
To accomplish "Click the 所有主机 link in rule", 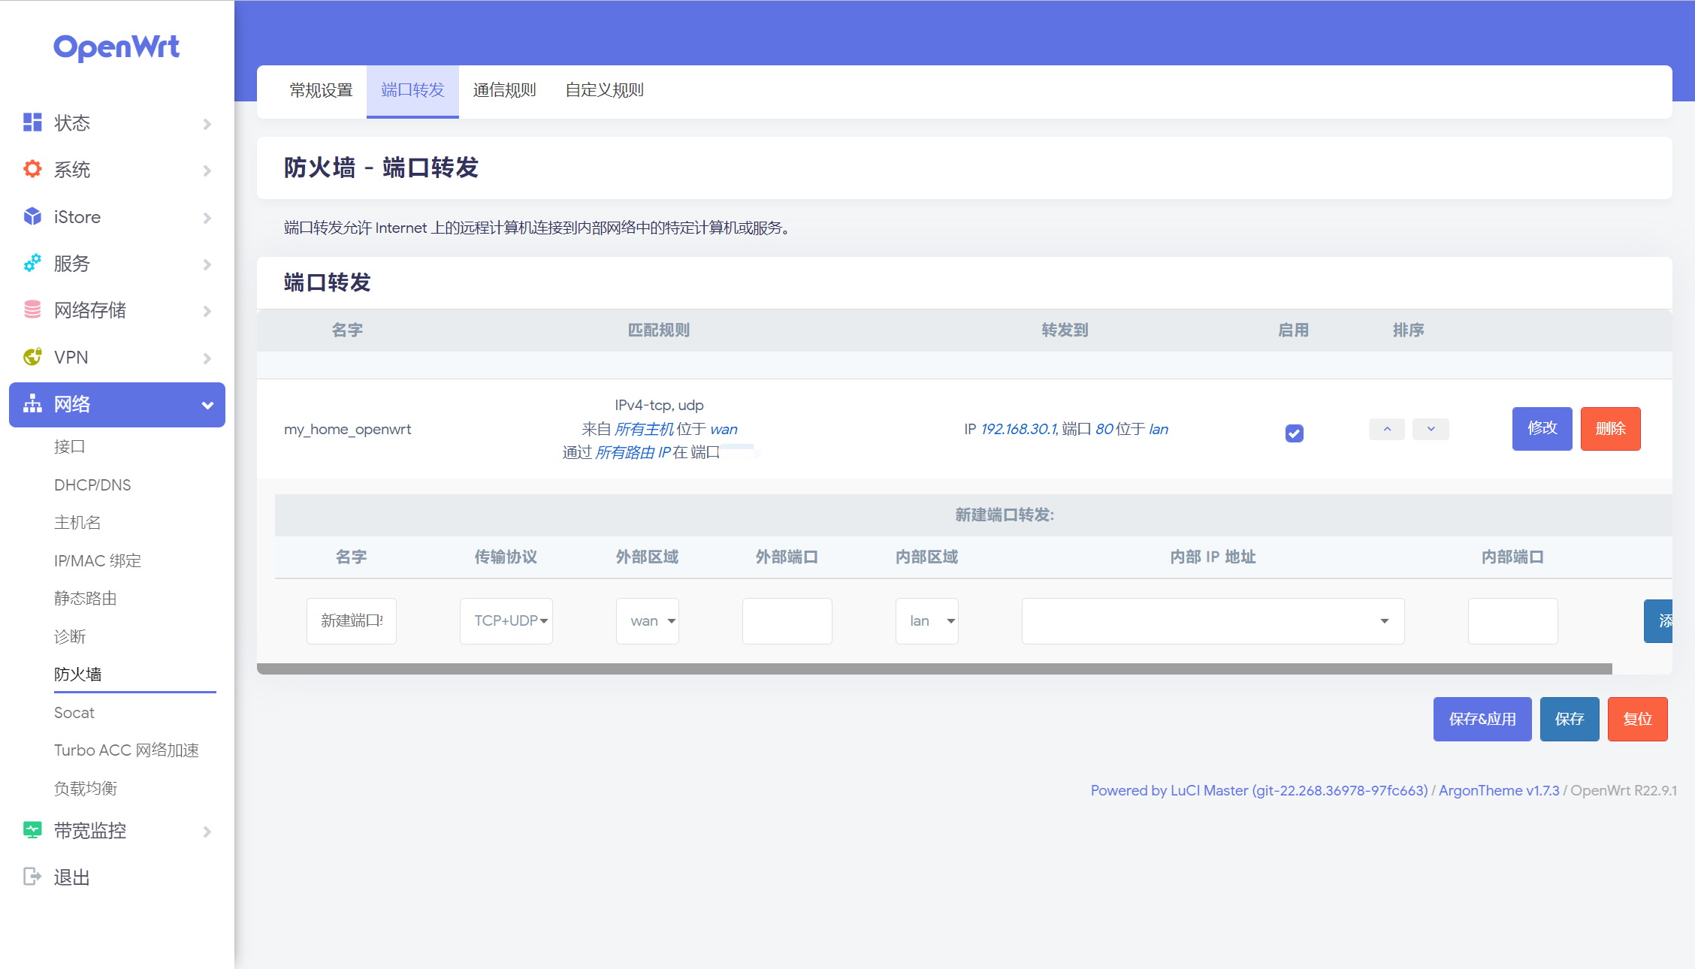I will click(x=644, y=429).
